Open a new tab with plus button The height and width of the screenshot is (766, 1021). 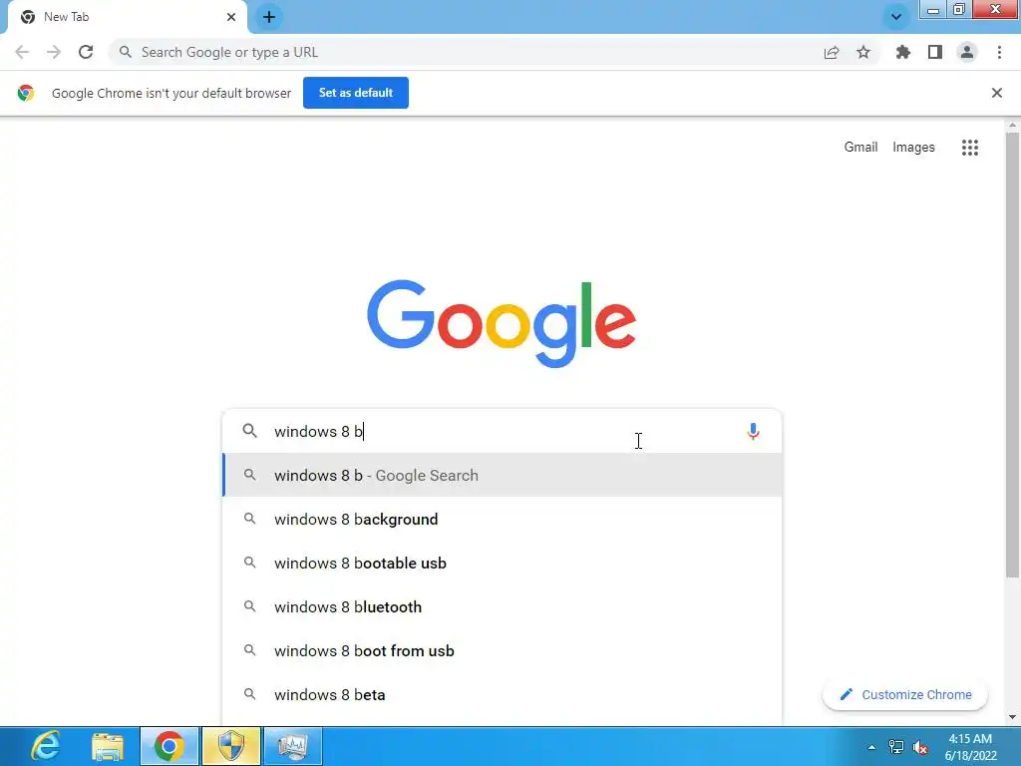click(269, 17)
